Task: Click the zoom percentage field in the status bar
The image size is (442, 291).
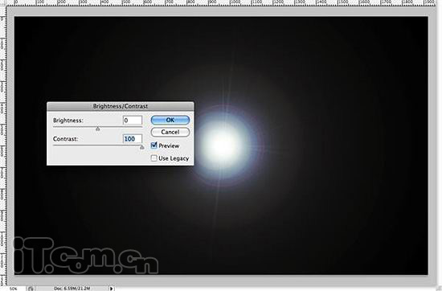Action: click(13, 289)
